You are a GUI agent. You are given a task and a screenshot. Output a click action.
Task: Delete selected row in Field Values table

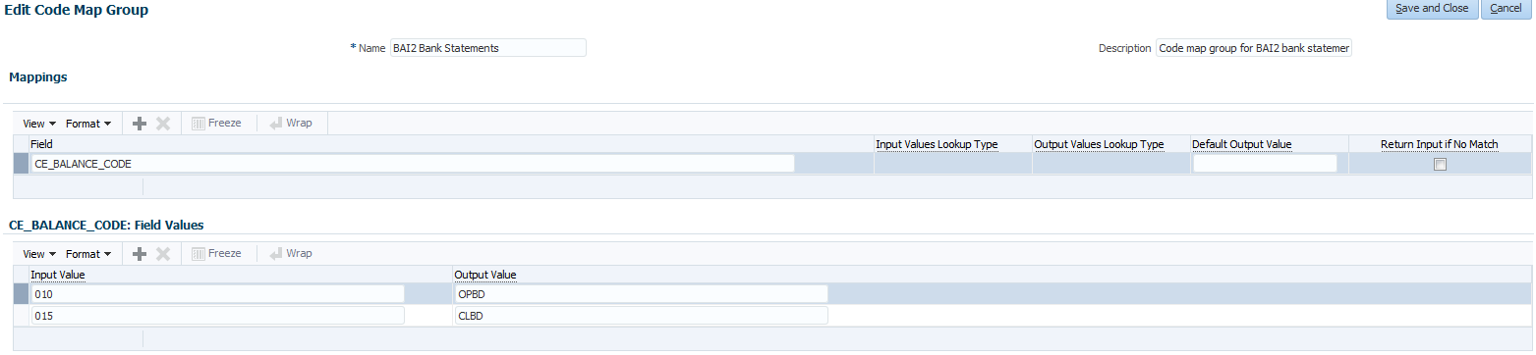click(163, 253)
